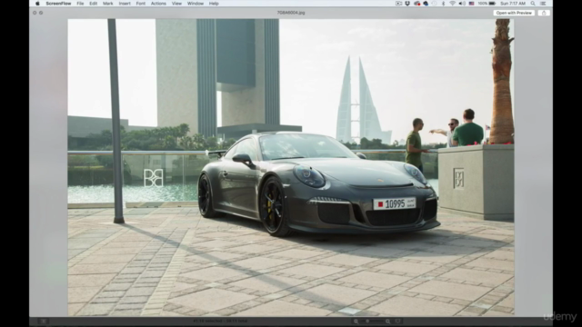Image resolution: width=582 pixels, height=327 pixels.
Task: Open the Help menu
Action: 214,4
